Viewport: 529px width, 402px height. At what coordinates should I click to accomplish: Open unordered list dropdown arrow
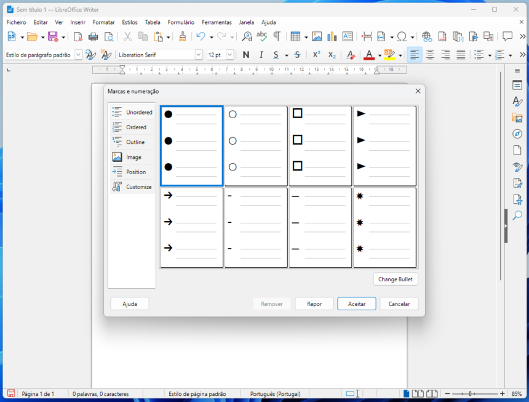490,55
